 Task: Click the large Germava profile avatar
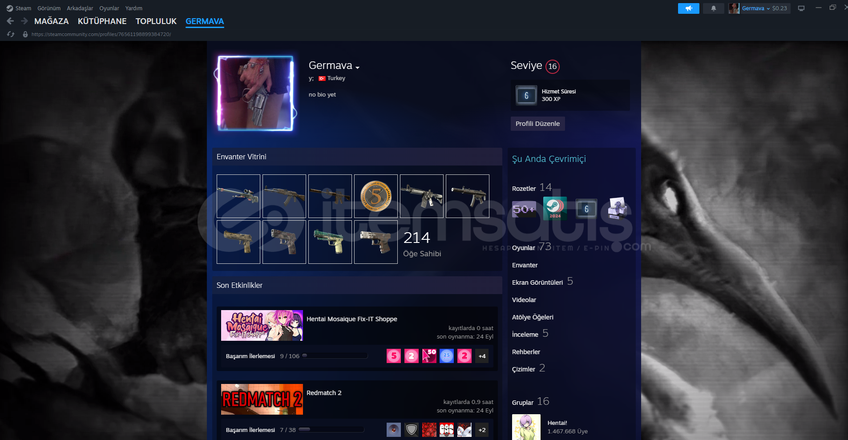coord(255,93)
